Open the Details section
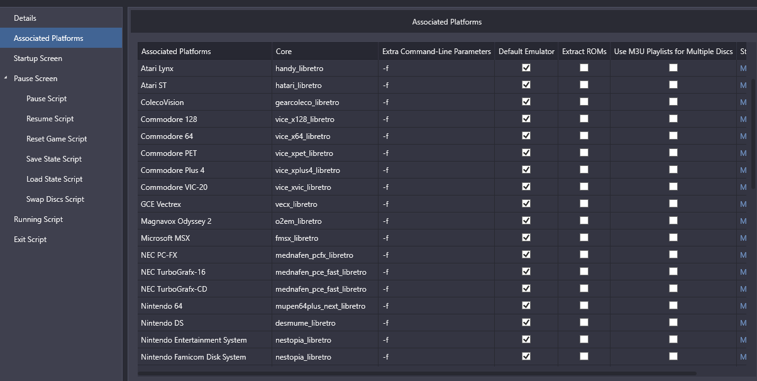 pos(61,18)
